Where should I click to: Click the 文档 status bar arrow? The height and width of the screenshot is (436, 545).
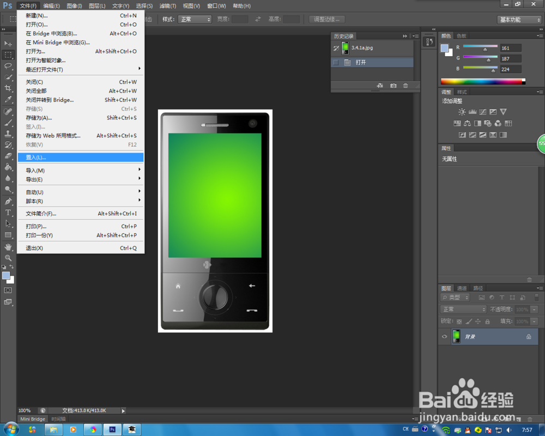tap(123, 410)
